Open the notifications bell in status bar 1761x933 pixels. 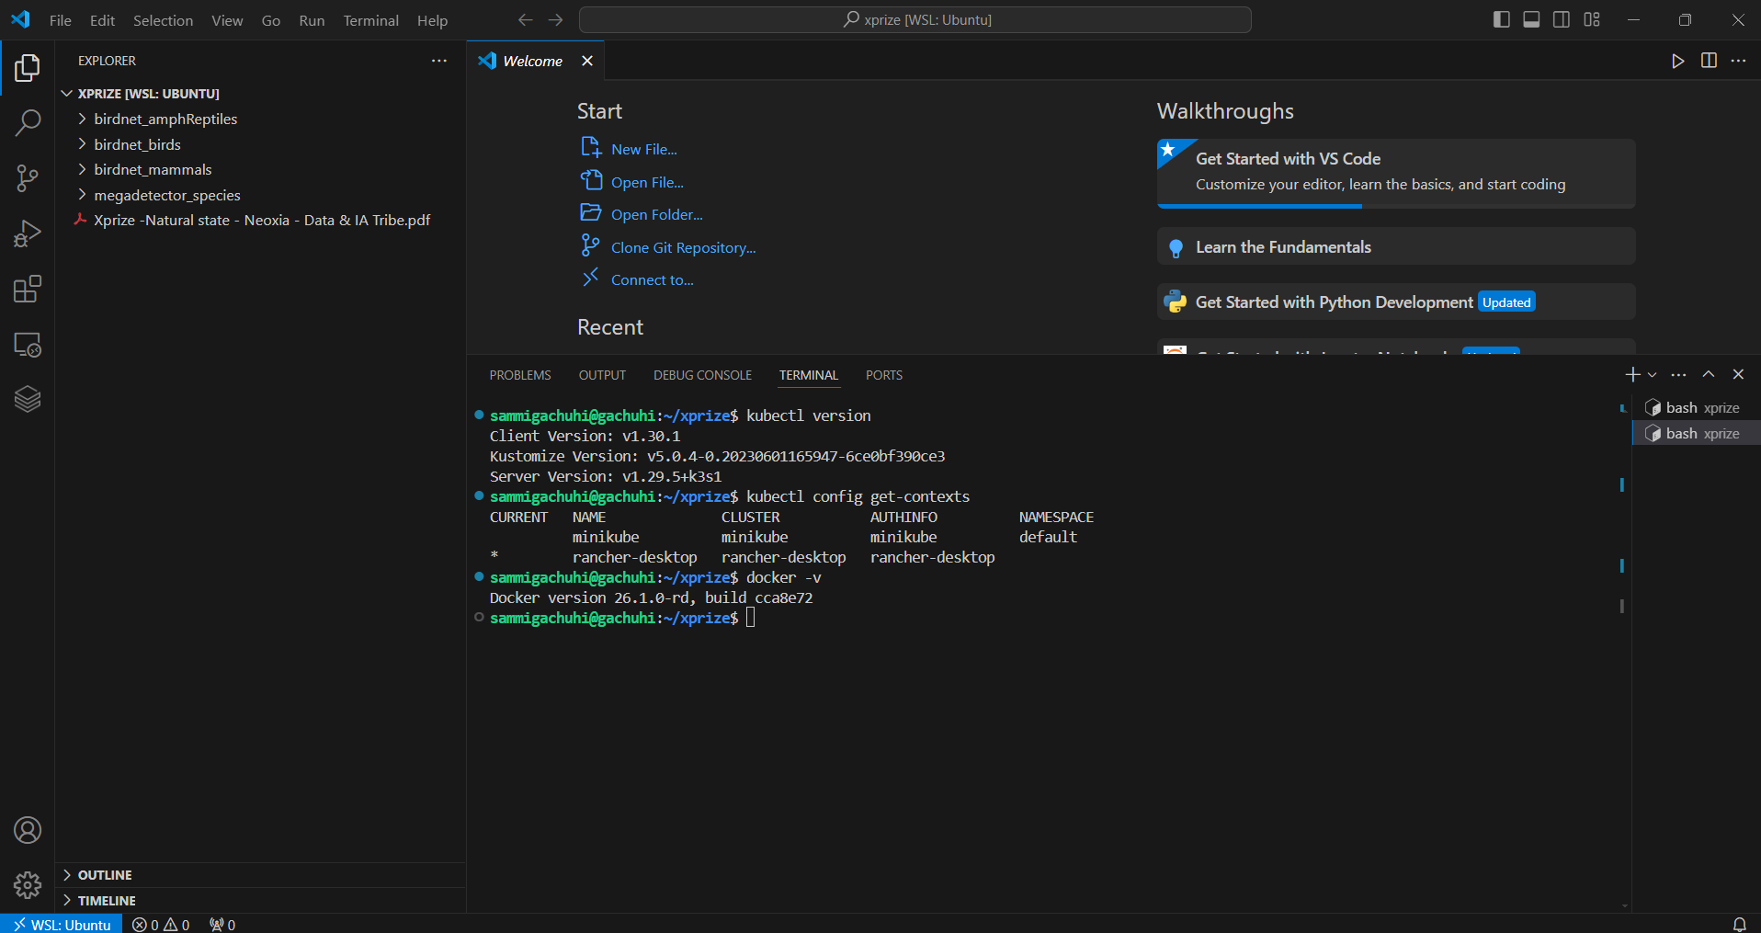pos(1740,924)
